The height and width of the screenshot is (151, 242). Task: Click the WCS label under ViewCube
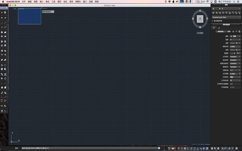(x=200, y=33)
